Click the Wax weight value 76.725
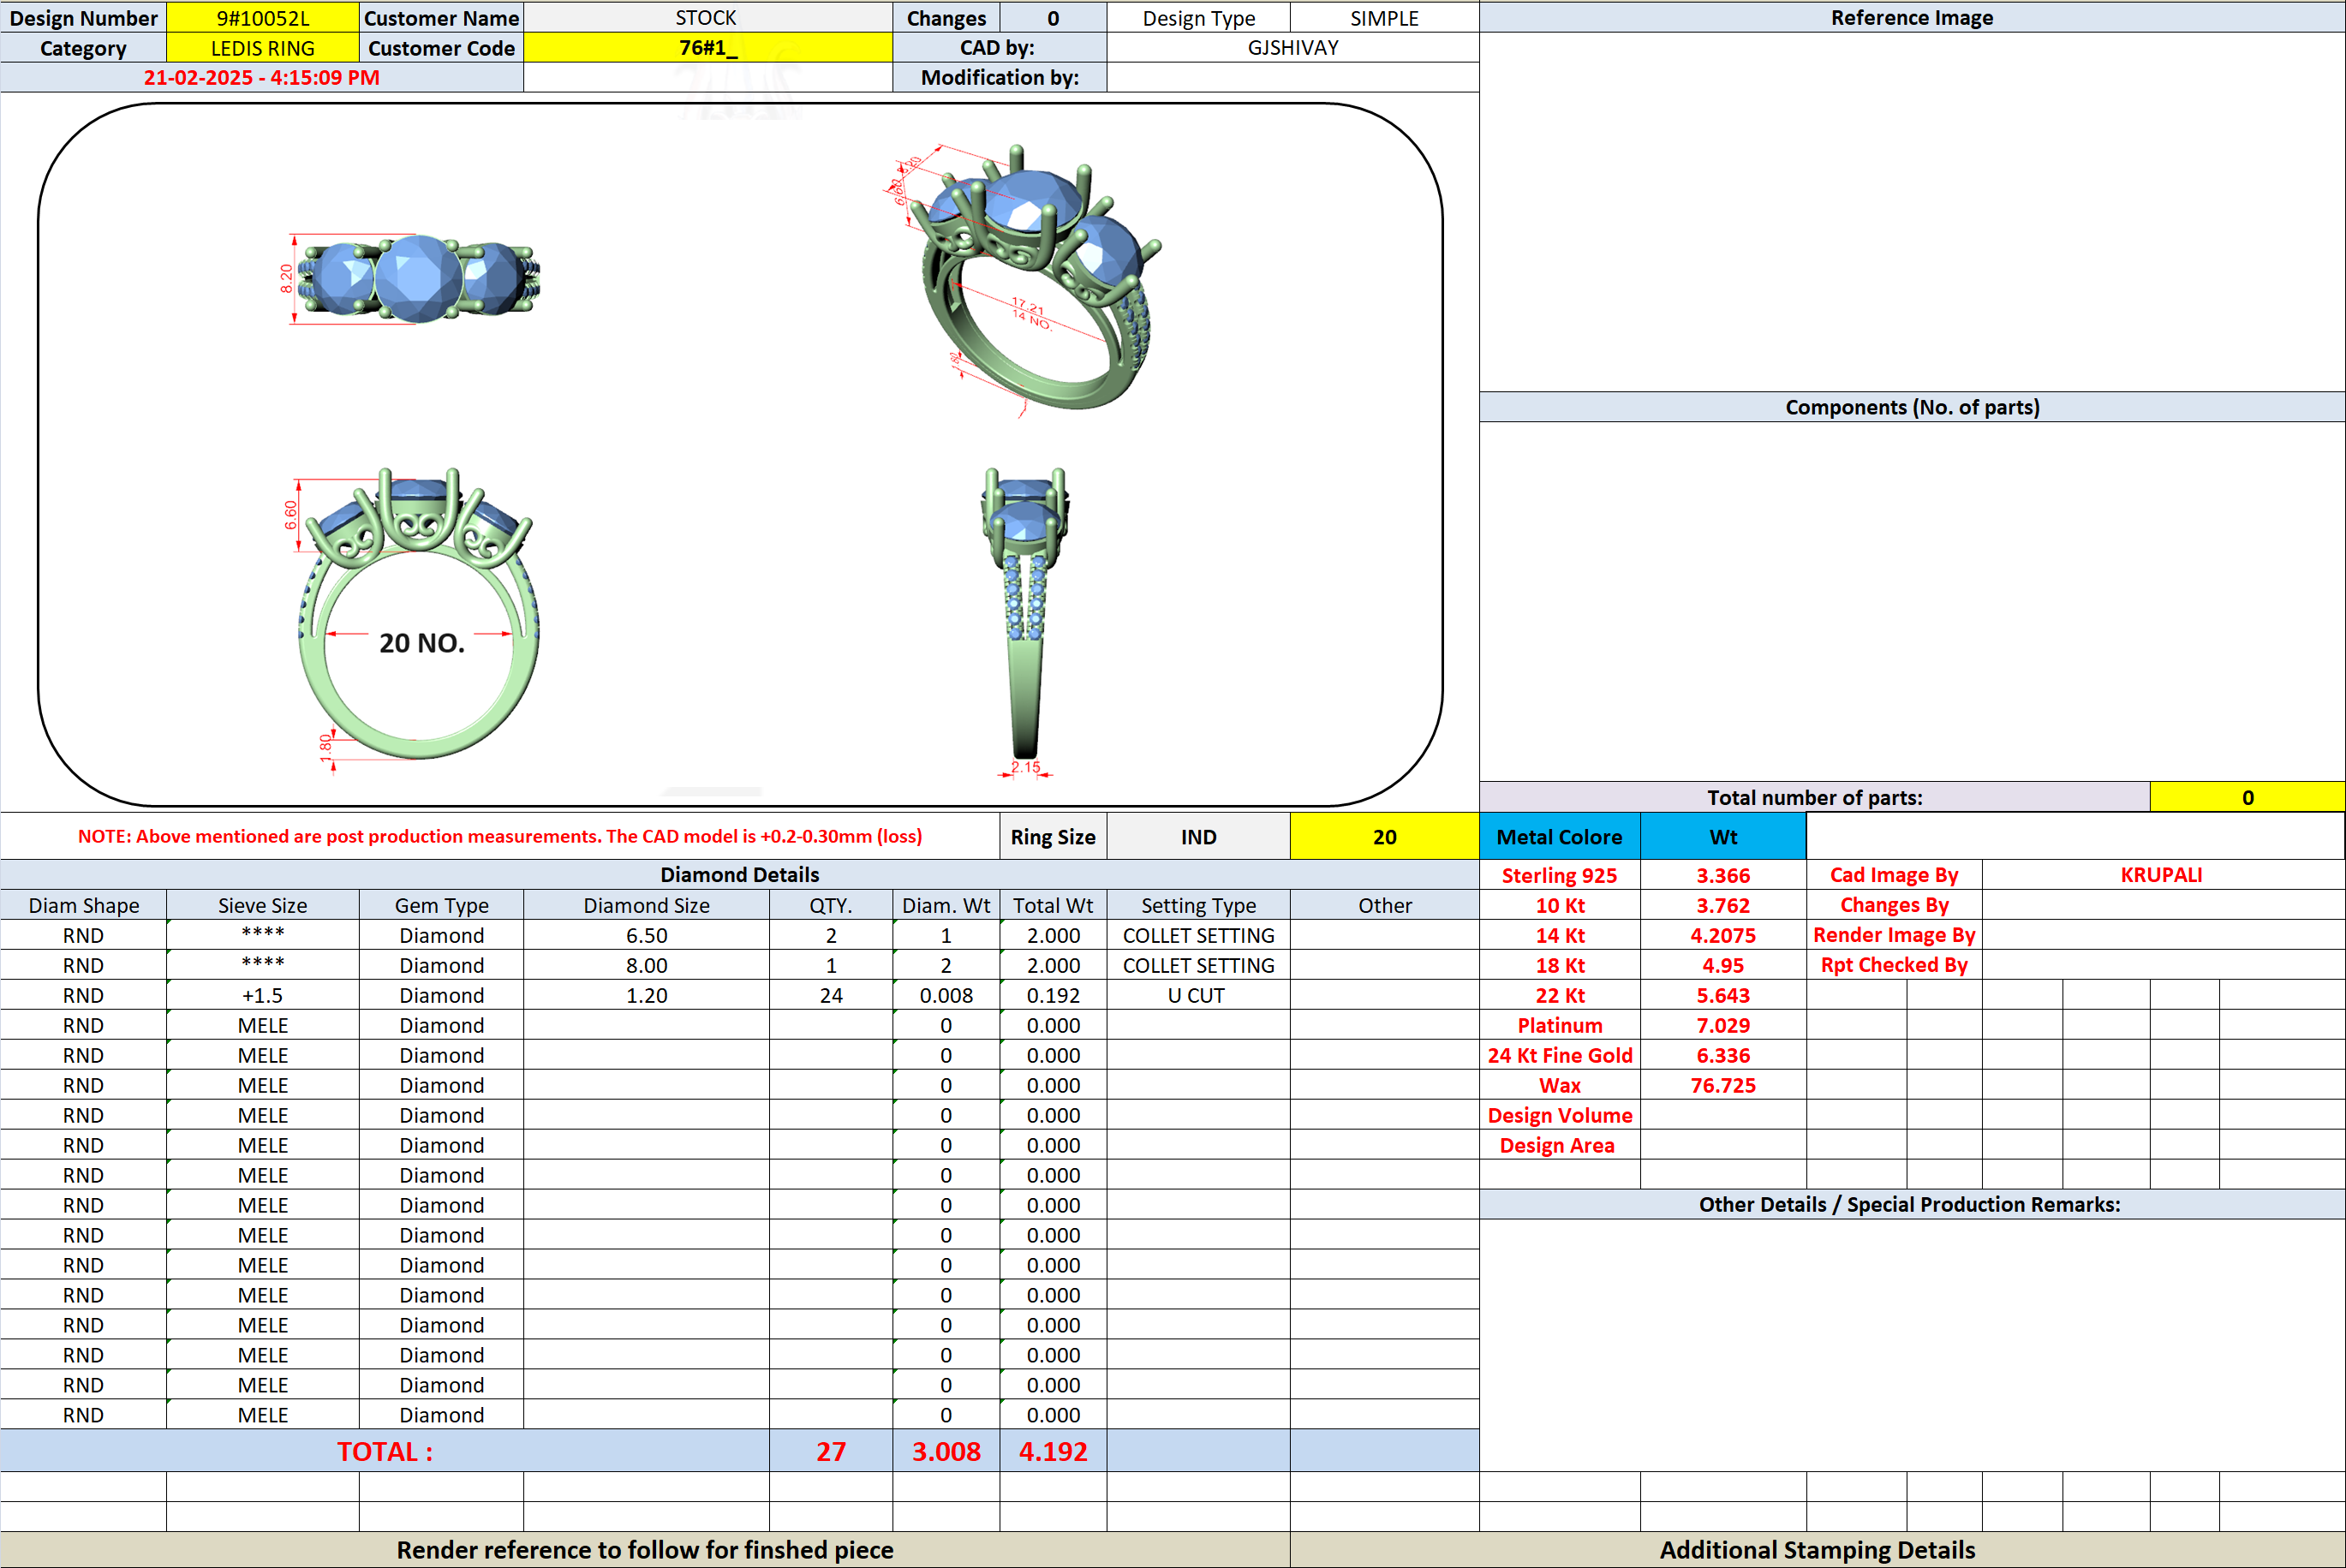Screen dimensions: 2346x1568 (1723, 1085)
